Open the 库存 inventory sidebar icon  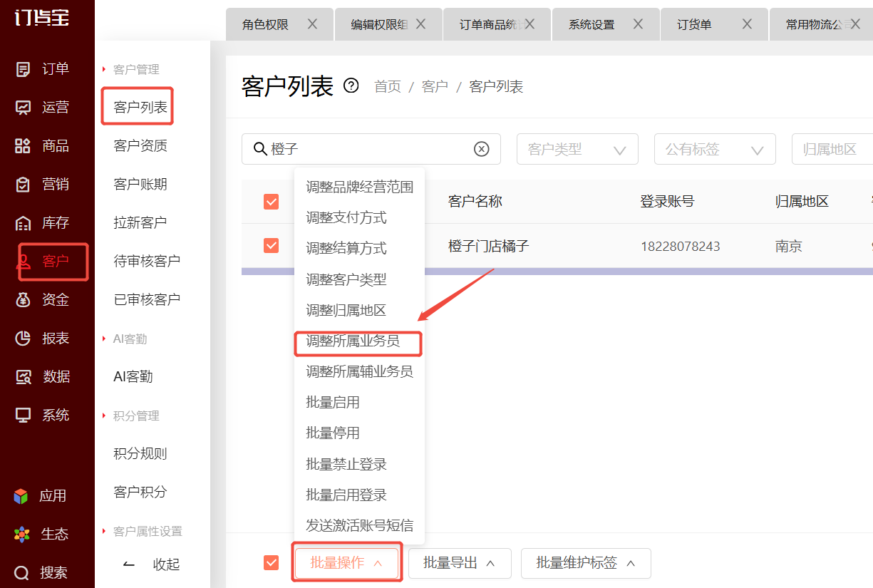[24, 223]
